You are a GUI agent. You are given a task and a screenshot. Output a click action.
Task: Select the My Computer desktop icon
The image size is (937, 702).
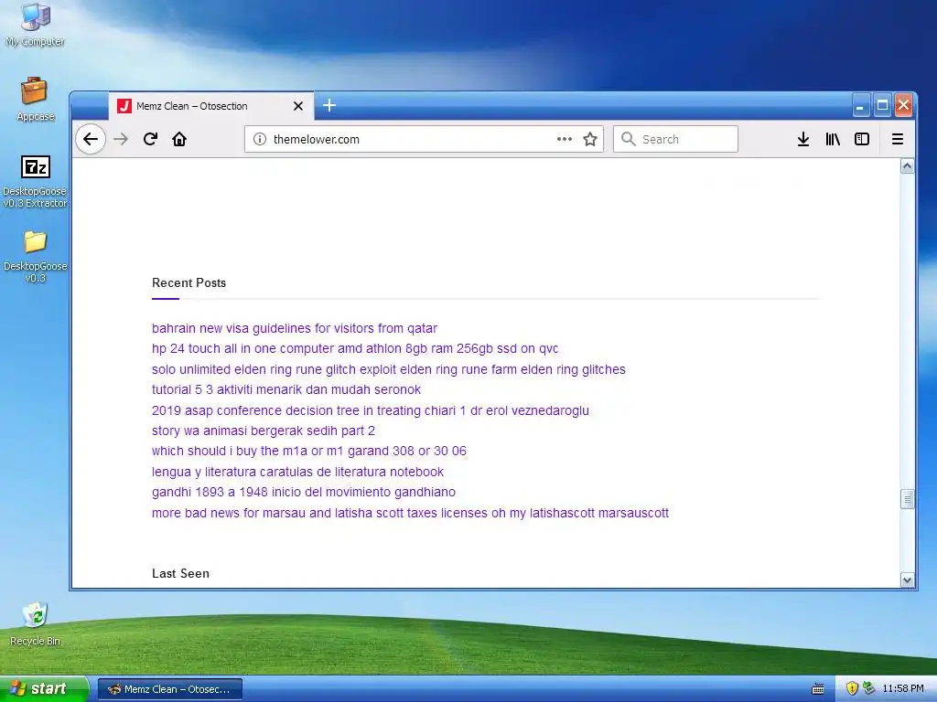[x=36, y=26]
